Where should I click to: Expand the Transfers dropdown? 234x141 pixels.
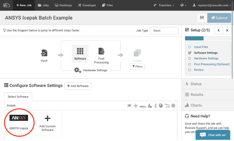tap(164, 5)
